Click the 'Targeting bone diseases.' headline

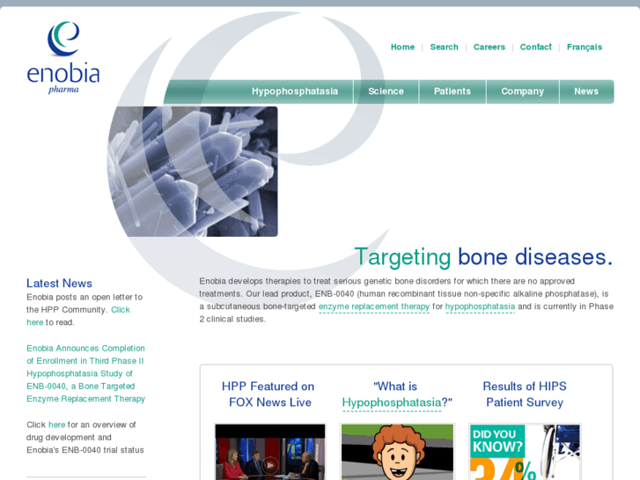tap(483, 257)
